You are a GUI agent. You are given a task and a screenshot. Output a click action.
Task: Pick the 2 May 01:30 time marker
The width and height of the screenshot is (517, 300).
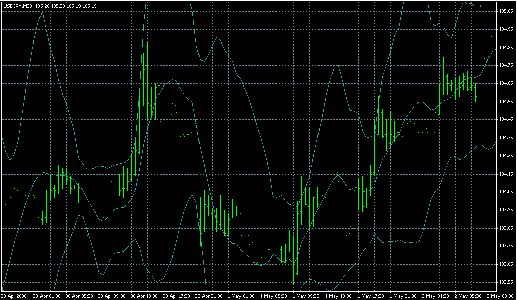(x=435, y=295)
